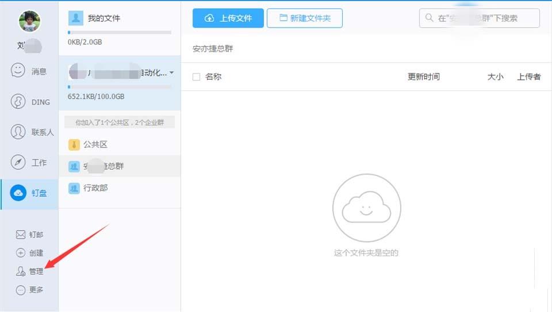
Task: Click the 652.1KB/100.0GB storage usage bar
Action: click(120, 87)
